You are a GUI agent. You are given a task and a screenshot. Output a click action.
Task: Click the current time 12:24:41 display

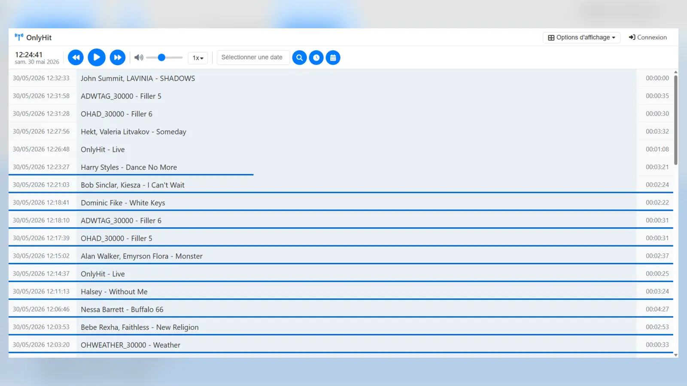[29, 54]
